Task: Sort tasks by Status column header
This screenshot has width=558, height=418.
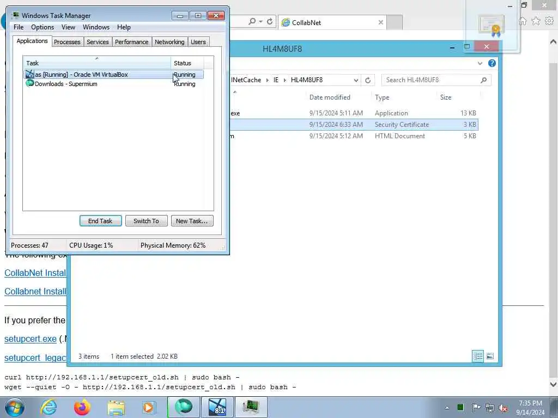Action: (187, 63)
